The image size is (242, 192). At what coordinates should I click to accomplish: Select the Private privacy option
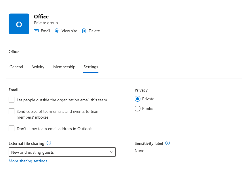coord(138,99)
